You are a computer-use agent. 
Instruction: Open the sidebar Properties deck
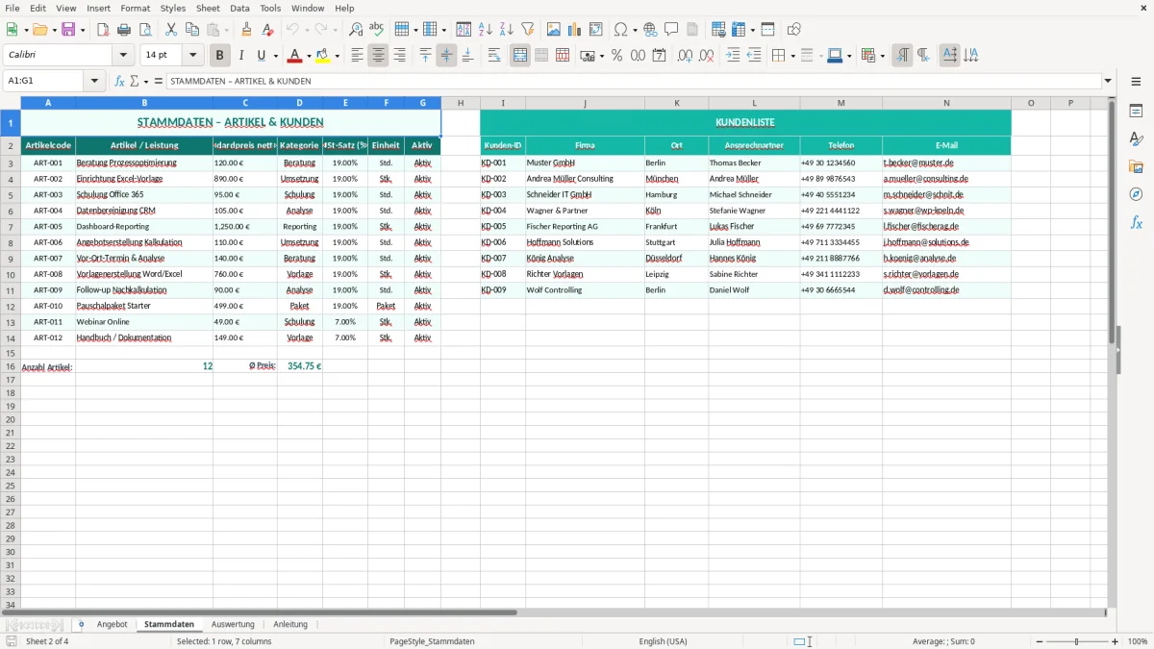1136,112
